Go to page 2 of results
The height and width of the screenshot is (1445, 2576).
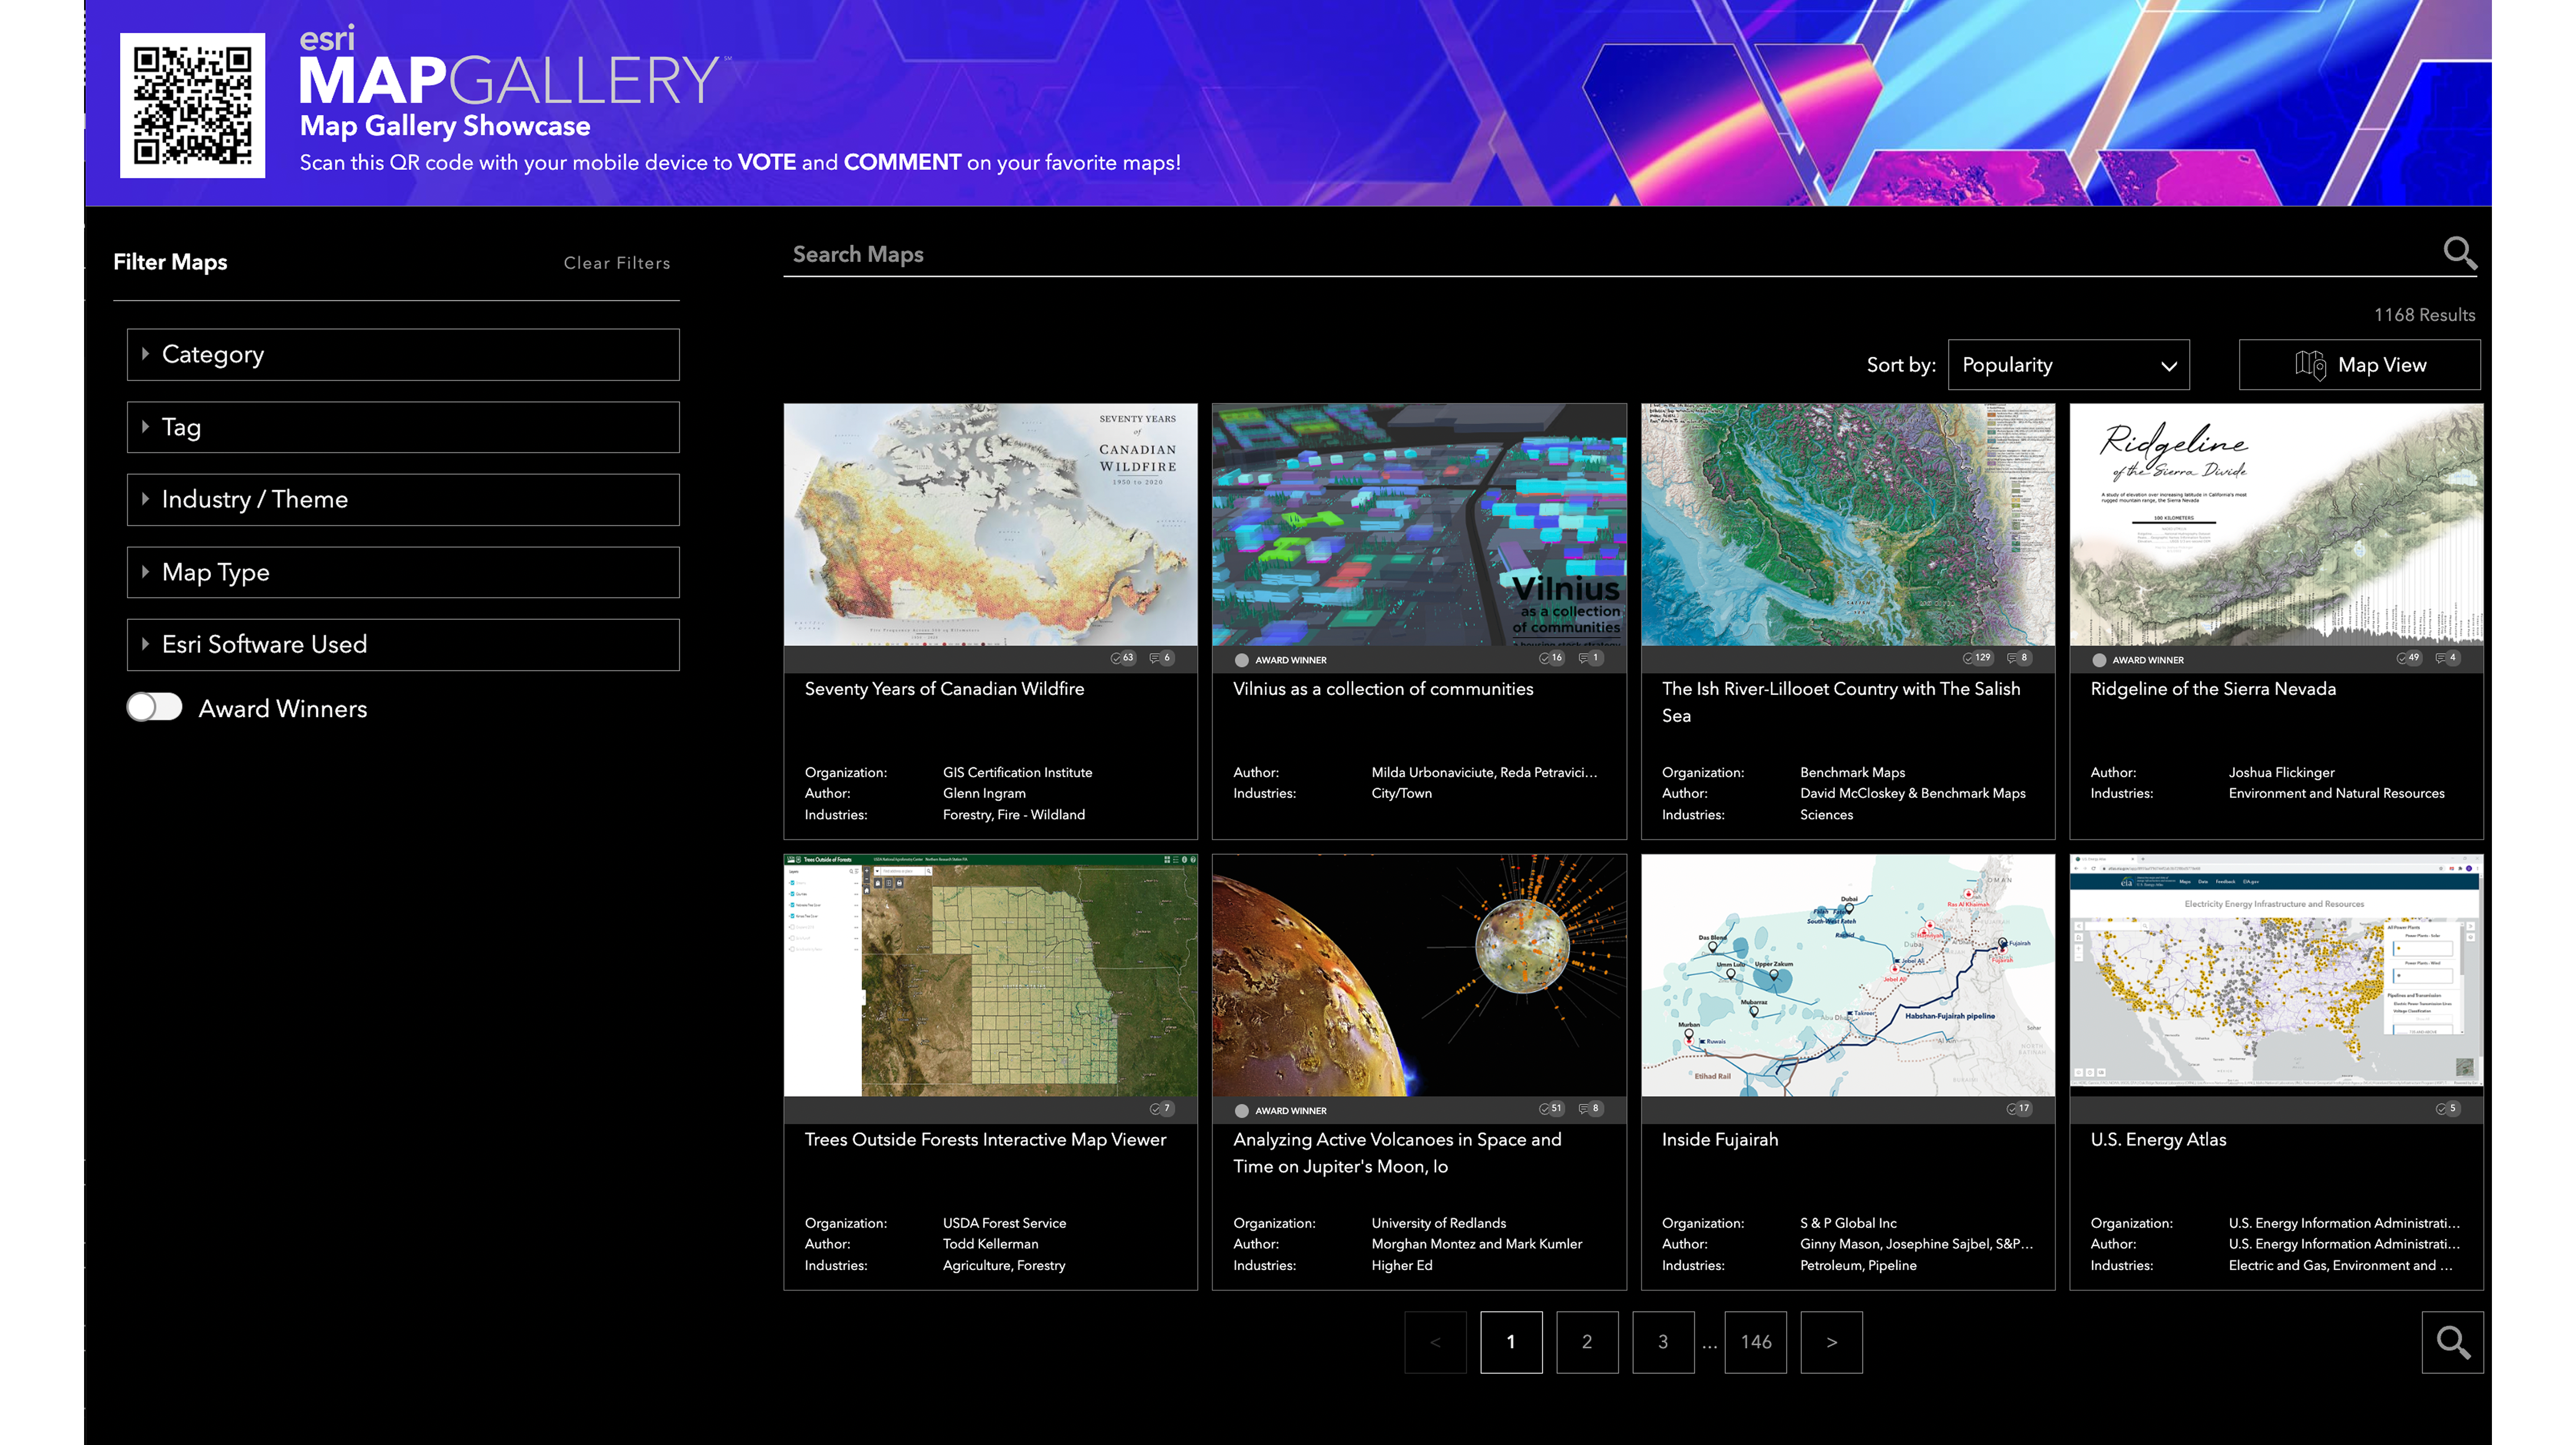click(1587, 1342)
